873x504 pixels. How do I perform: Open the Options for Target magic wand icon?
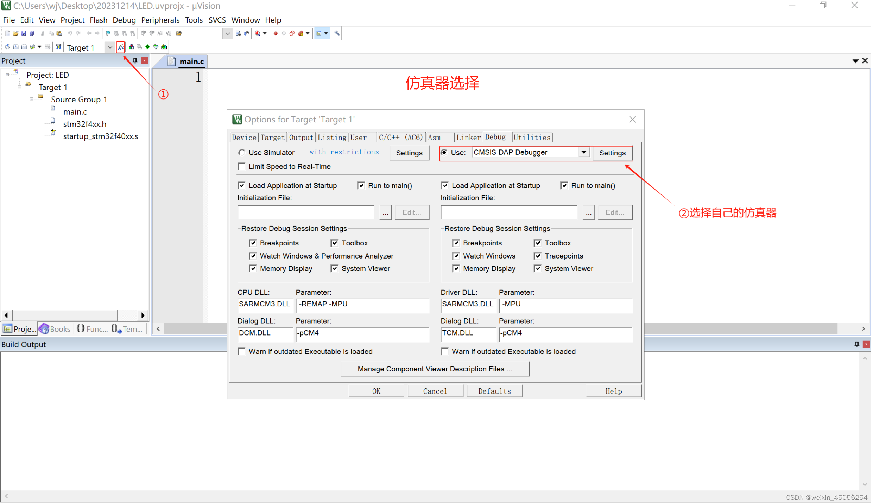[121, 47]
